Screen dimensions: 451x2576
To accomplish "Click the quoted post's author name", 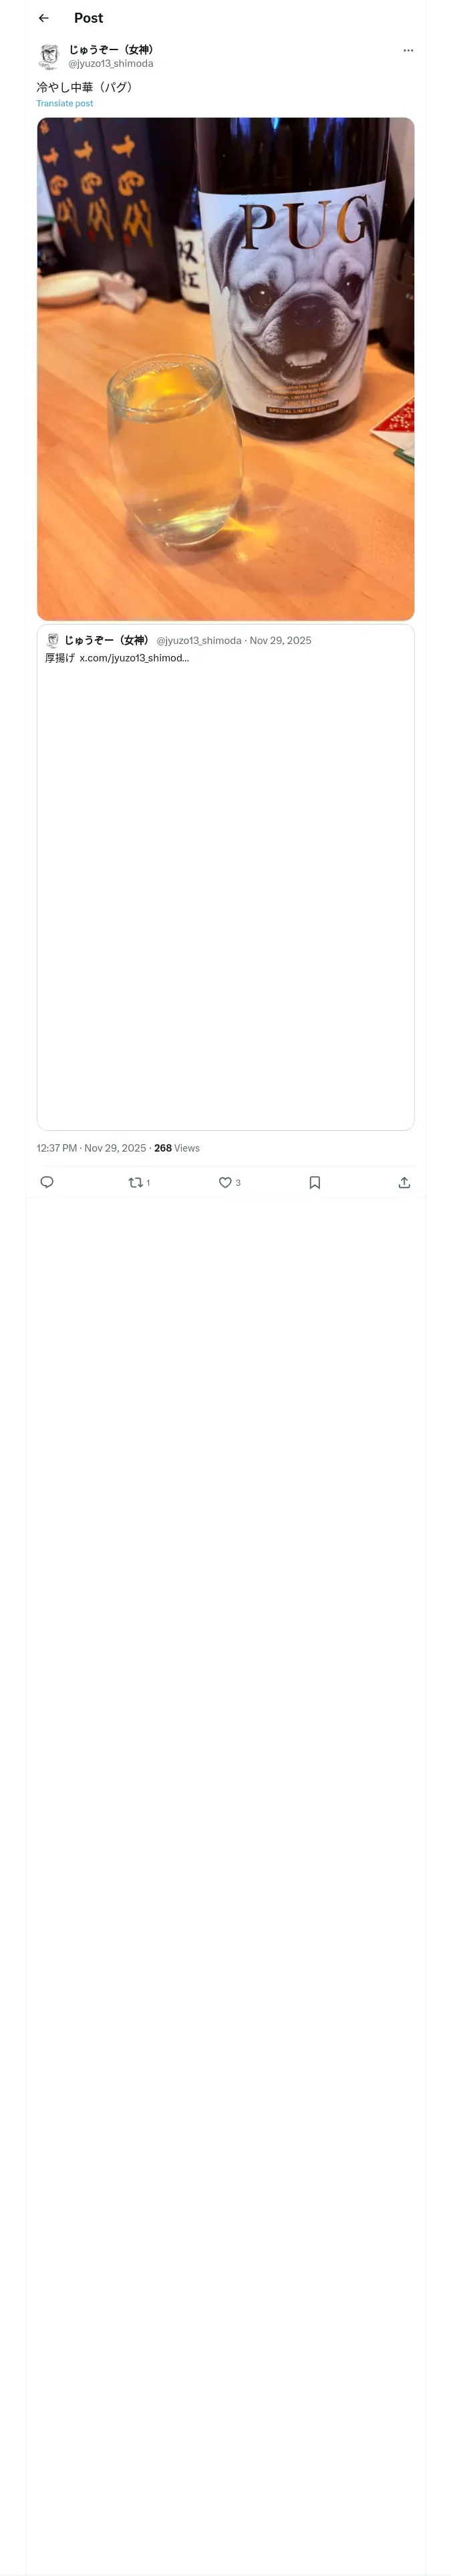I will (106, 640).
